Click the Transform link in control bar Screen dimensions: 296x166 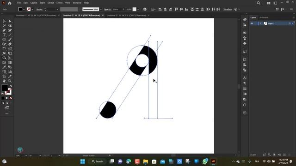pyautogui.click(x=228, y=9)
